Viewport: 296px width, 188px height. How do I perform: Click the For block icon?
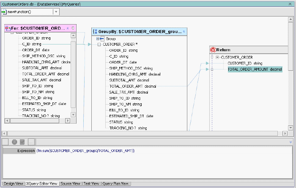[8, 28]
